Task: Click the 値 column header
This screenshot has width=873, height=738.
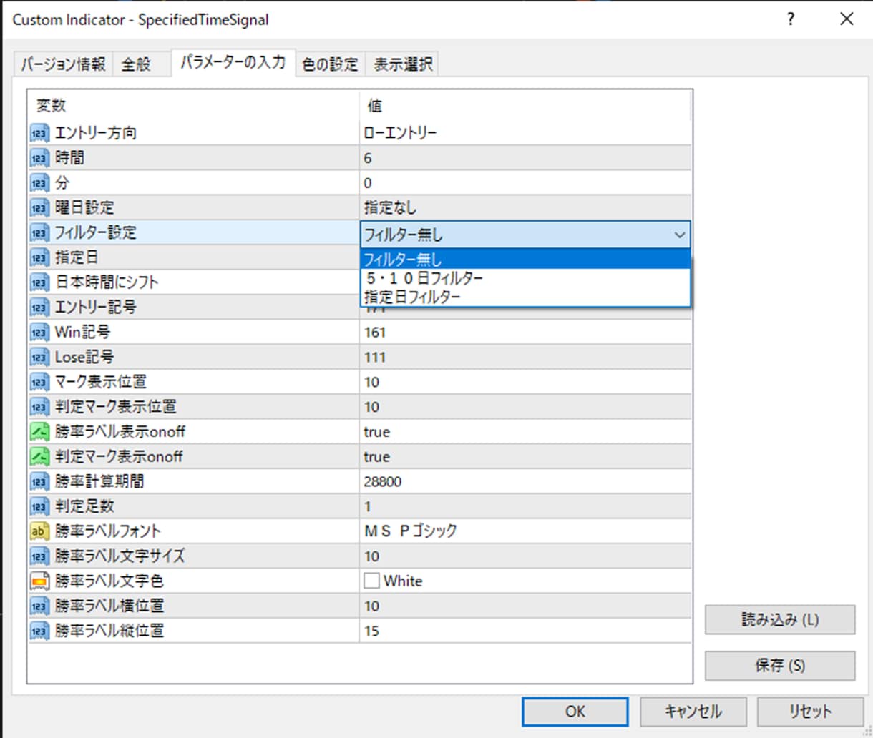Action: 374,106
